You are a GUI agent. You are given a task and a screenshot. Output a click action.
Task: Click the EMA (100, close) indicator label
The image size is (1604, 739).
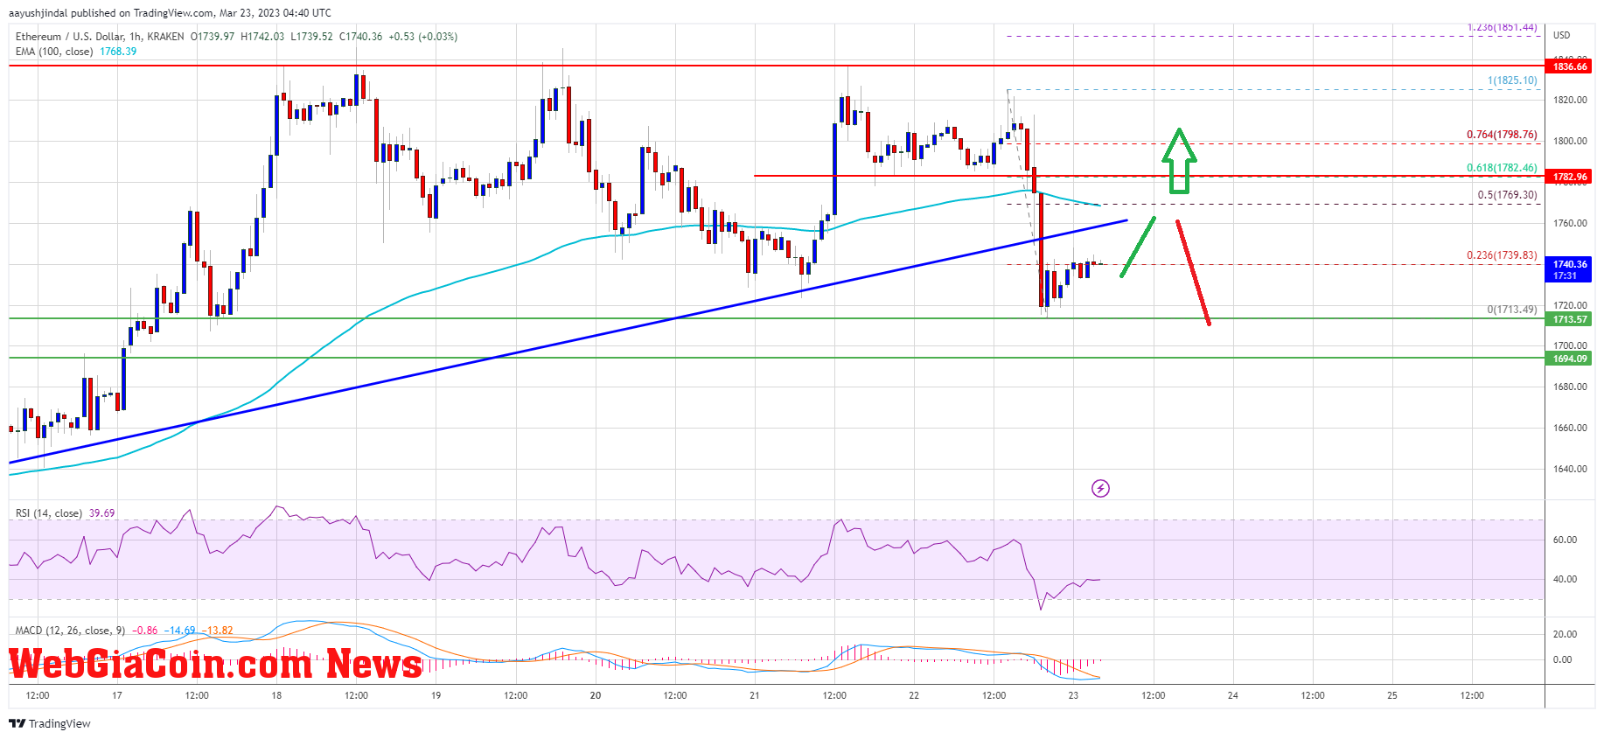pyautogui.click(x=54, y=52)
